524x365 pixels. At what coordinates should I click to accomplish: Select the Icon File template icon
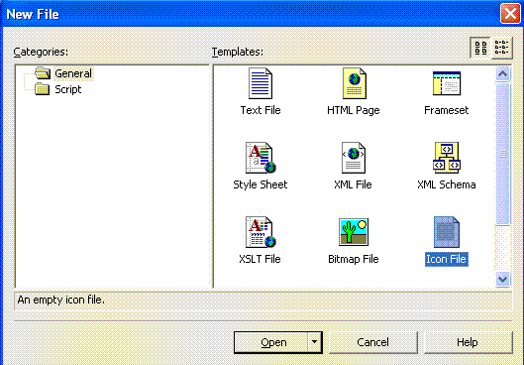447,232
